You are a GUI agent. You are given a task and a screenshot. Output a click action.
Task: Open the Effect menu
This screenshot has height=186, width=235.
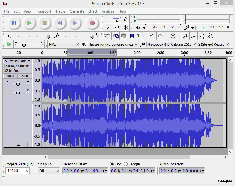[93, 11]
